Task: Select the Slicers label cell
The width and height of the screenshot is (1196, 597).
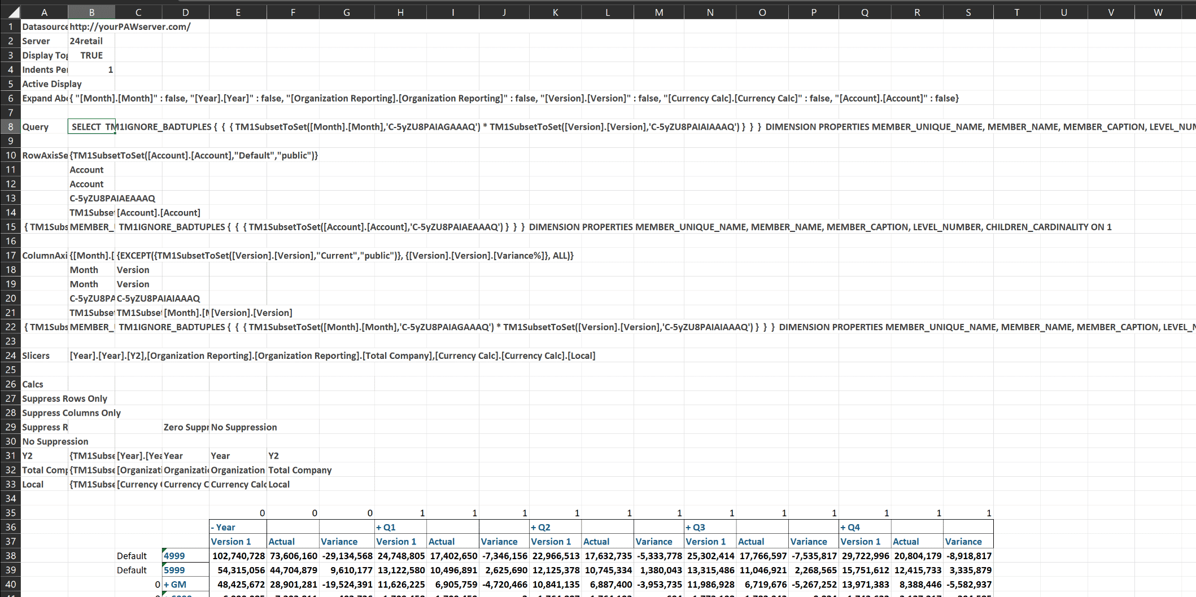Action: tap(36, 355)
